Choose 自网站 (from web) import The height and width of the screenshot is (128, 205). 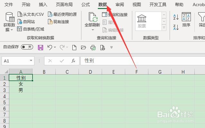[x=26, y=22]
